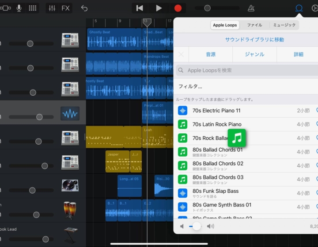The image size is (318, 247).
Task: Tap the low-volume speaker icon
Action: click(x=182, y=226)
